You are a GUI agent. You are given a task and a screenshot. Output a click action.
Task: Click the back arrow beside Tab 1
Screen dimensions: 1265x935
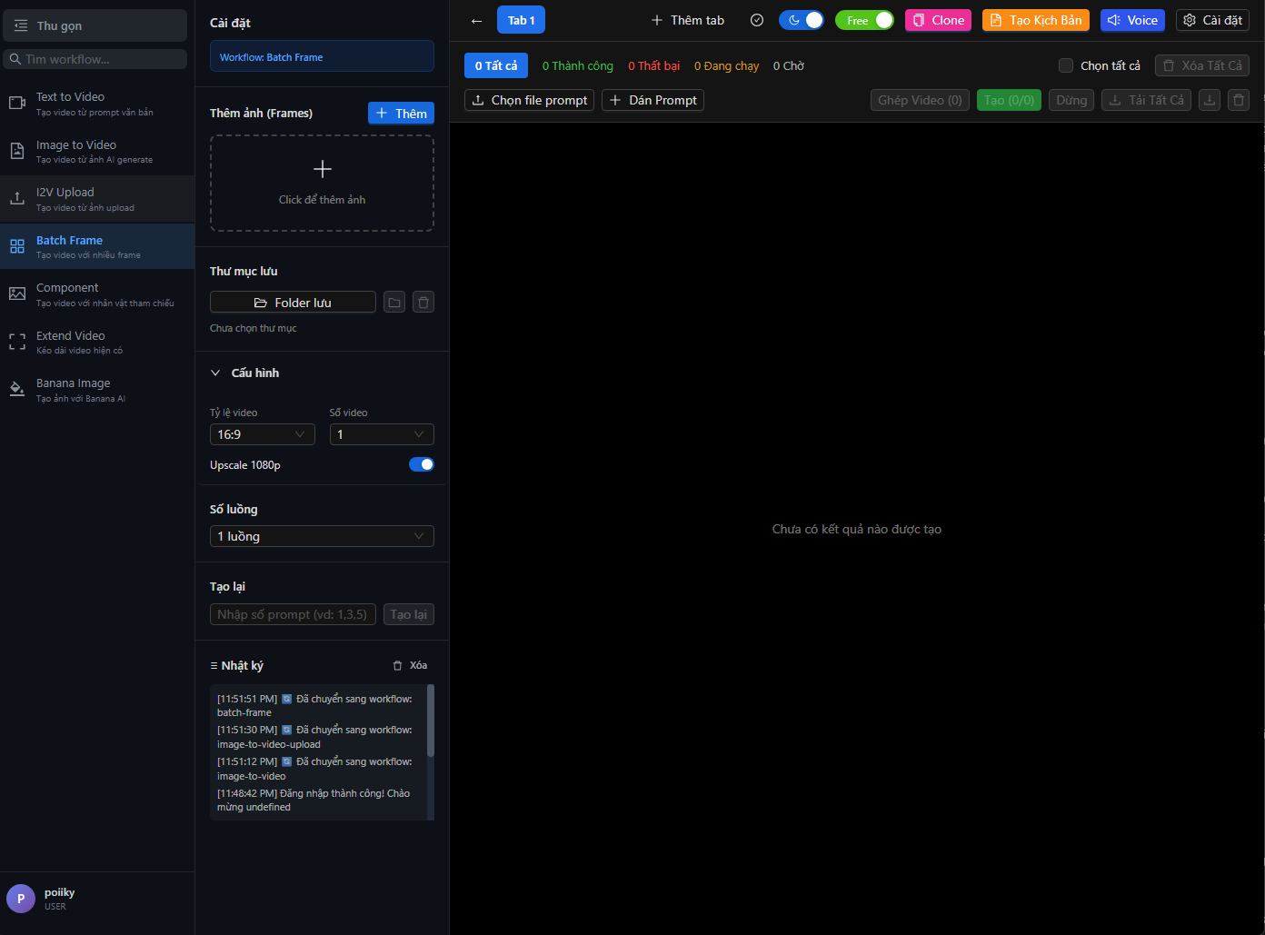pos(477,20)
